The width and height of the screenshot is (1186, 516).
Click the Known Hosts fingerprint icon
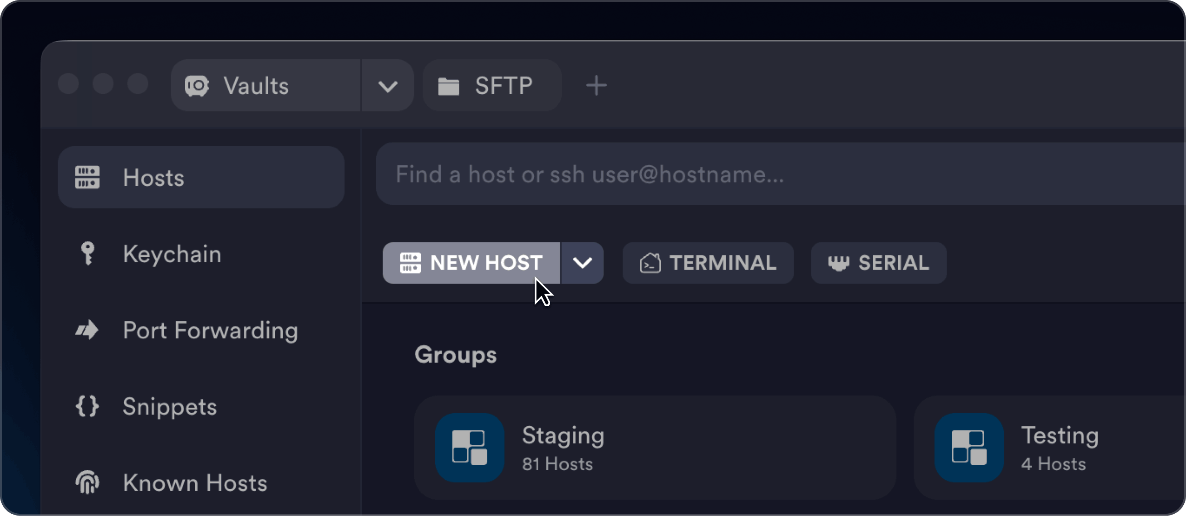[x=88, y=482]
